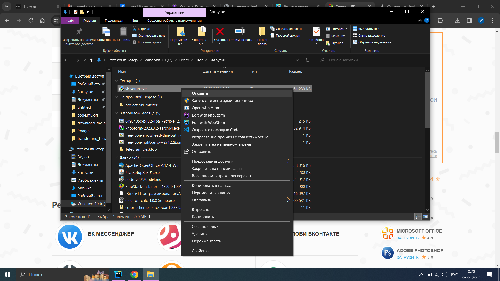Switch to the Файл ribbon tab

(70, 20)
